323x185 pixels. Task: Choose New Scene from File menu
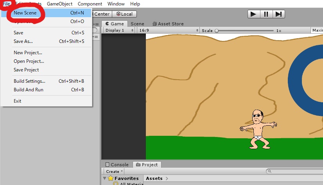click(47, 13)
